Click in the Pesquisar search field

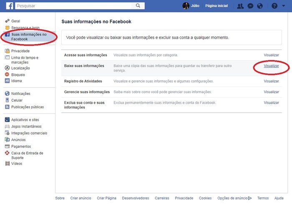[x=73, y=6]
